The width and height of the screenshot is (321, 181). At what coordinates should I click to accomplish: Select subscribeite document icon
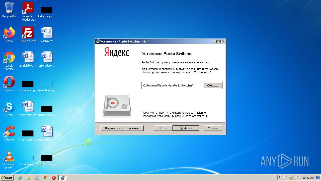[x=47, y=133]
